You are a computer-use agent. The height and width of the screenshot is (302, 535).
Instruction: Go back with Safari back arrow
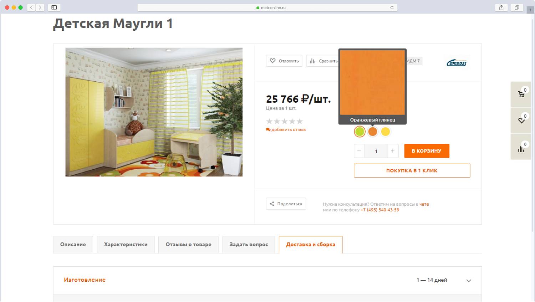(x=31, y=7)
